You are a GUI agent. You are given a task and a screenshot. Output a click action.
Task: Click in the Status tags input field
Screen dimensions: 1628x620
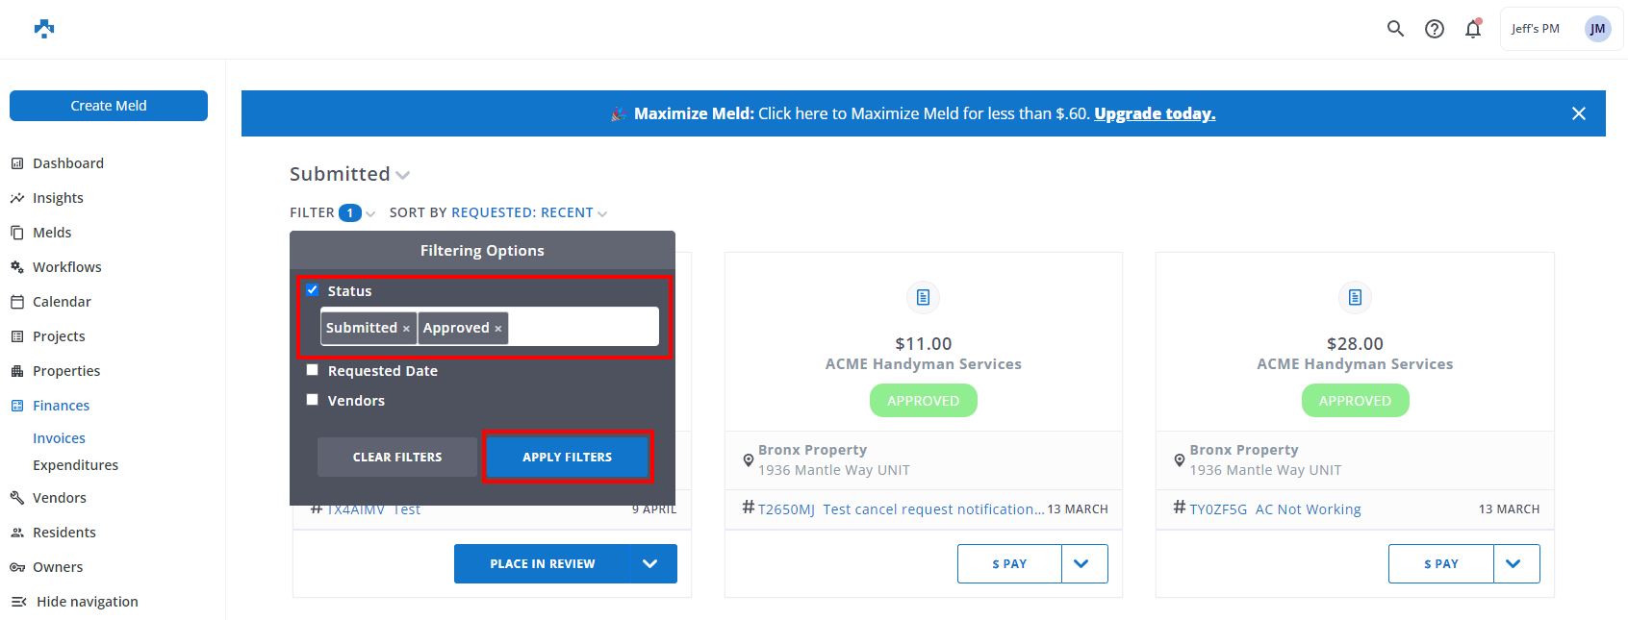click(x=582, y=327)
